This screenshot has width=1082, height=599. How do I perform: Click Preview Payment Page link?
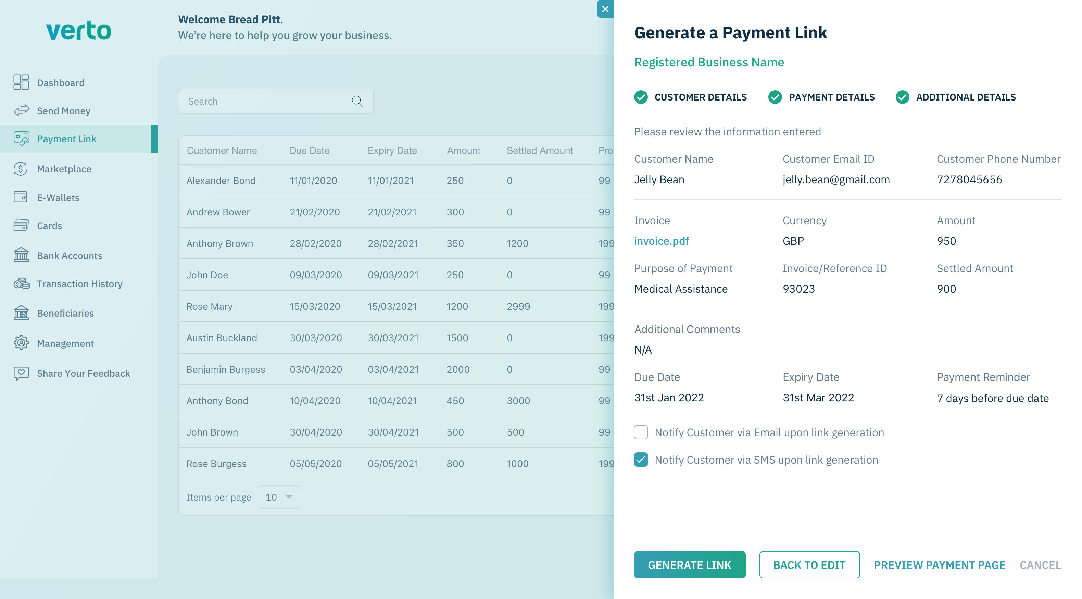[x=939, y=564]
